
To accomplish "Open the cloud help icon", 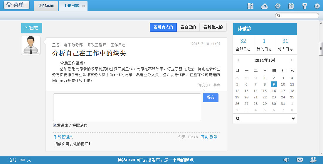I will point(264,6).
